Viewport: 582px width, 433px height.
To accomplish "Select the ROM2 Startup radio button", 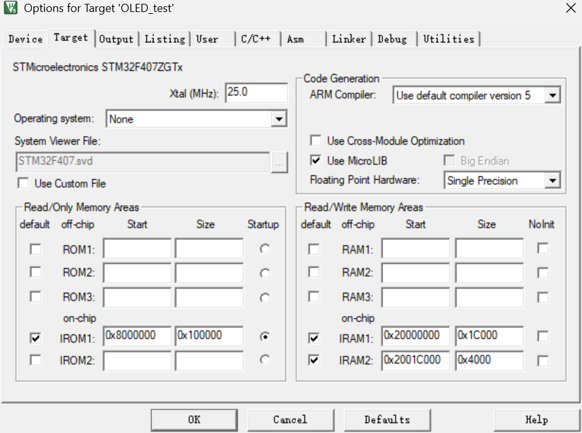I will point(264,273).
